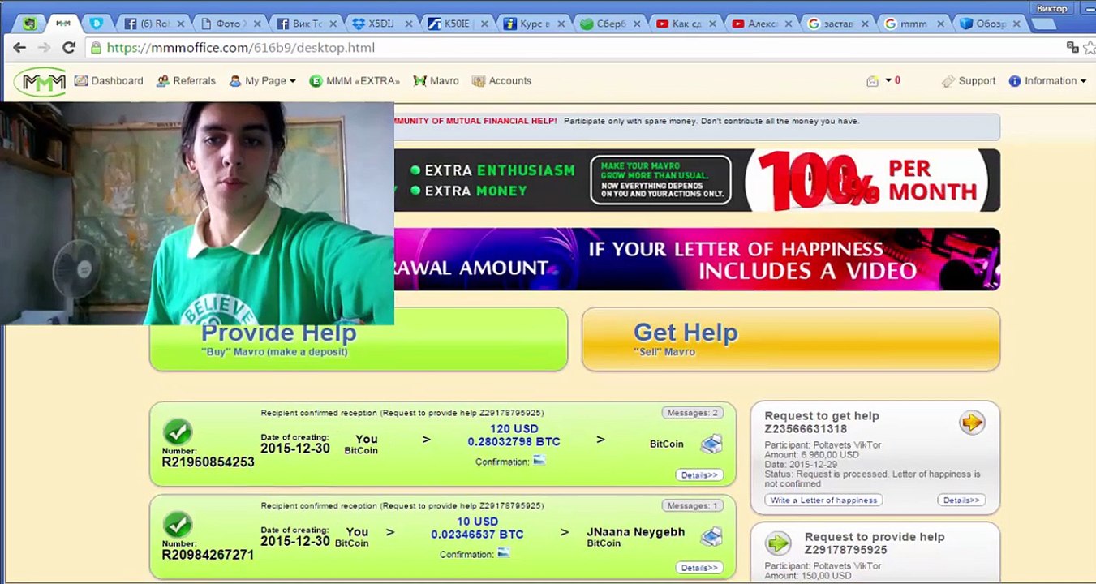This screenshot has height=584, width=1096.
Task: Open the Accounts page
Action: [501, 81]
